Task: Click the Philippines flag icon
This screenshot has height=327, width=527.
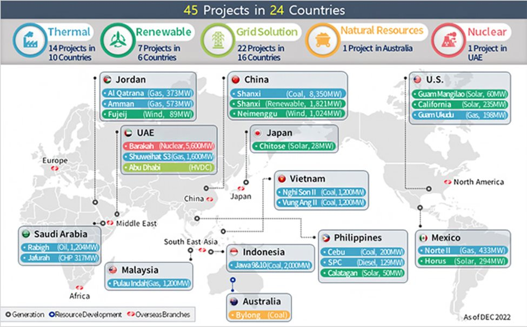Action: [x=326, y=238]
